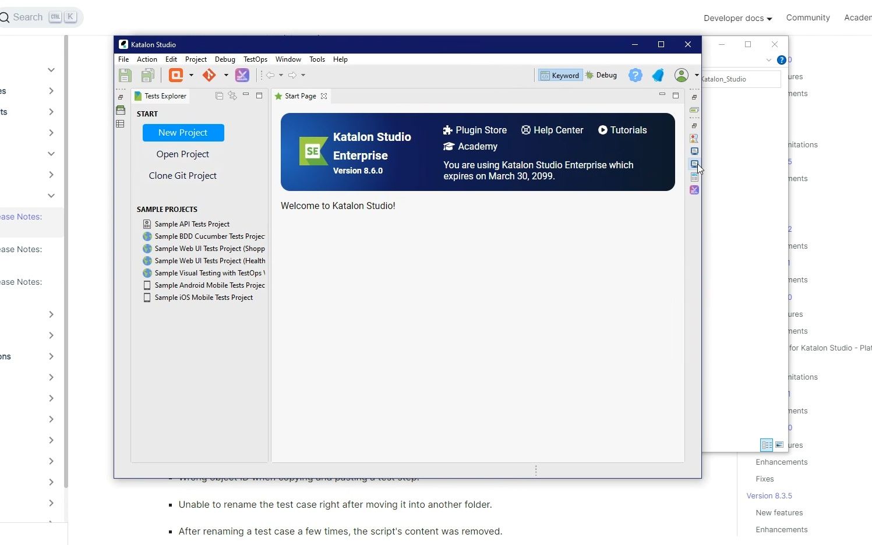Viewport: 872px width, 545px height.
Task: Click Link with Editor arrows icon in Tests Explorer
Action: (232, 96)
